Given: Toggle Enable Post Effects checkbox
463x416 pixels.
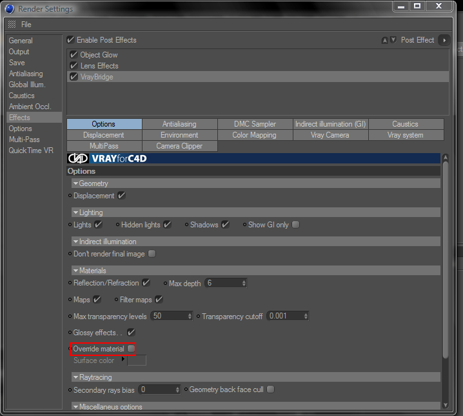Looking at the screenshot, I should coord(70,39).
